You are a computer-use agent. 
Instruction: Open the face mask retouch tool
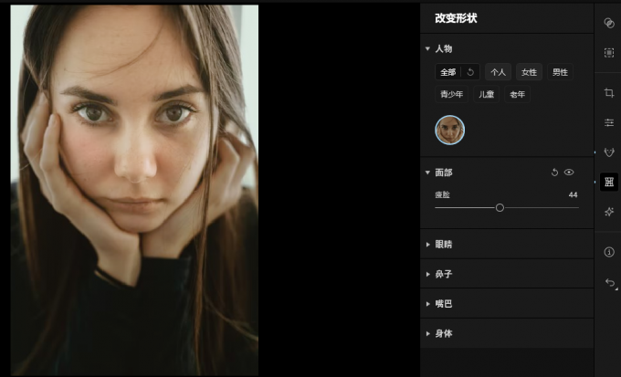[609, 152]
